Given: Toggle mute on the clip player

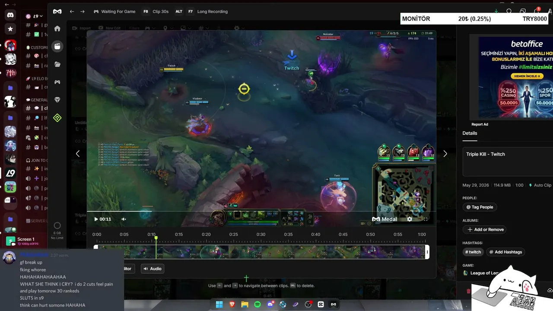Looking at the screenshot, I should pyautogui.click(x=124, y=219).
